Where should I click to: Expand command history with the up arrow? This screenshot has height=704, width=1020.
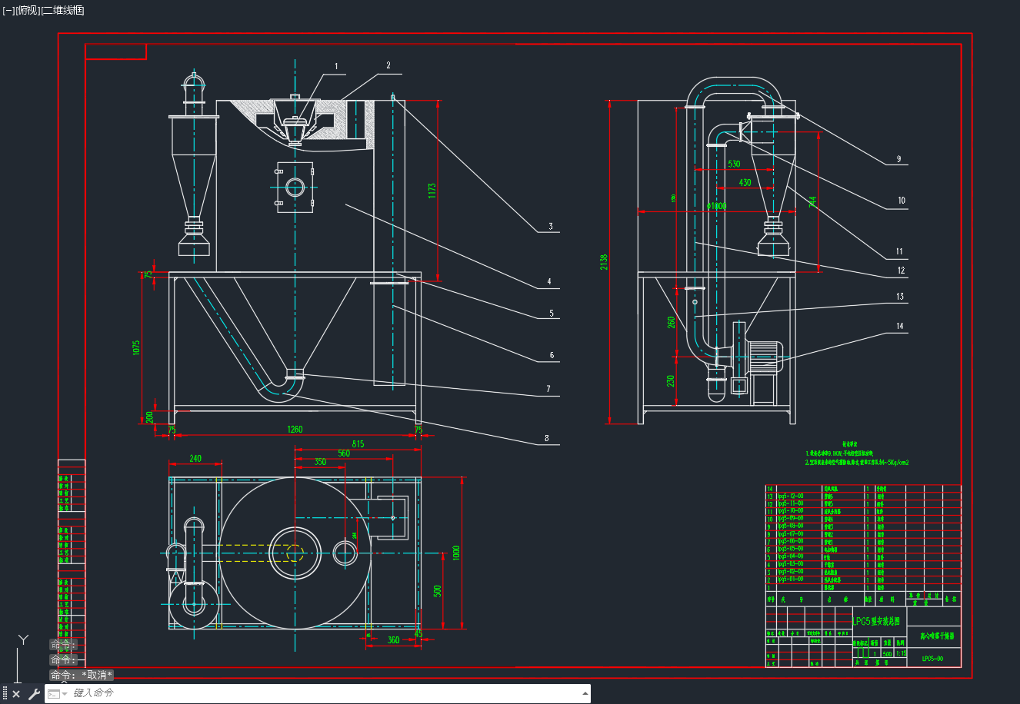586,693
